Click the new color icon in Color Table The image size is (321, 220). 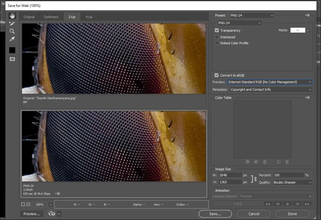pos(278,162)
